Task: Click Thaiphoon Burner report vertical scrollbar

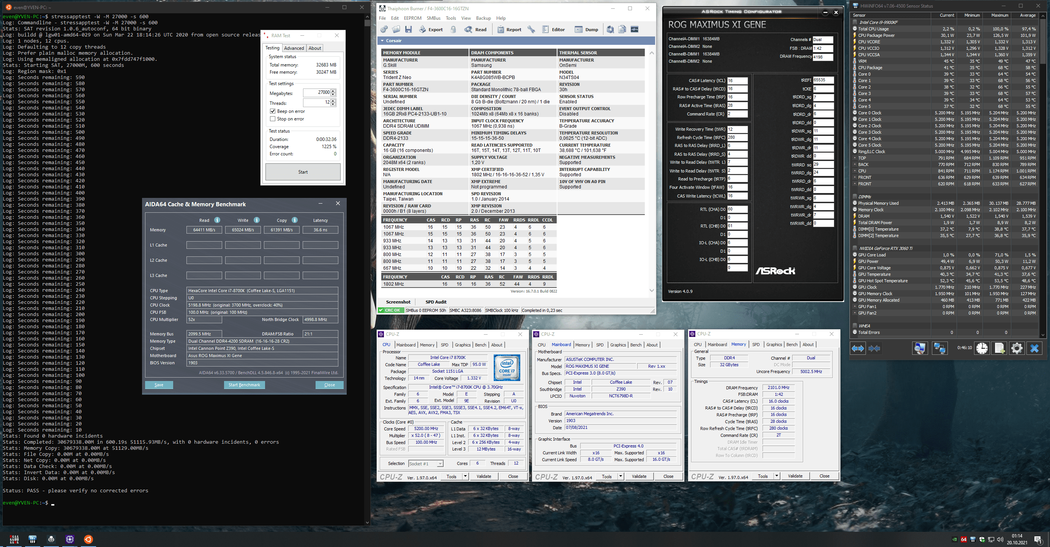Action: coord(652,171)
